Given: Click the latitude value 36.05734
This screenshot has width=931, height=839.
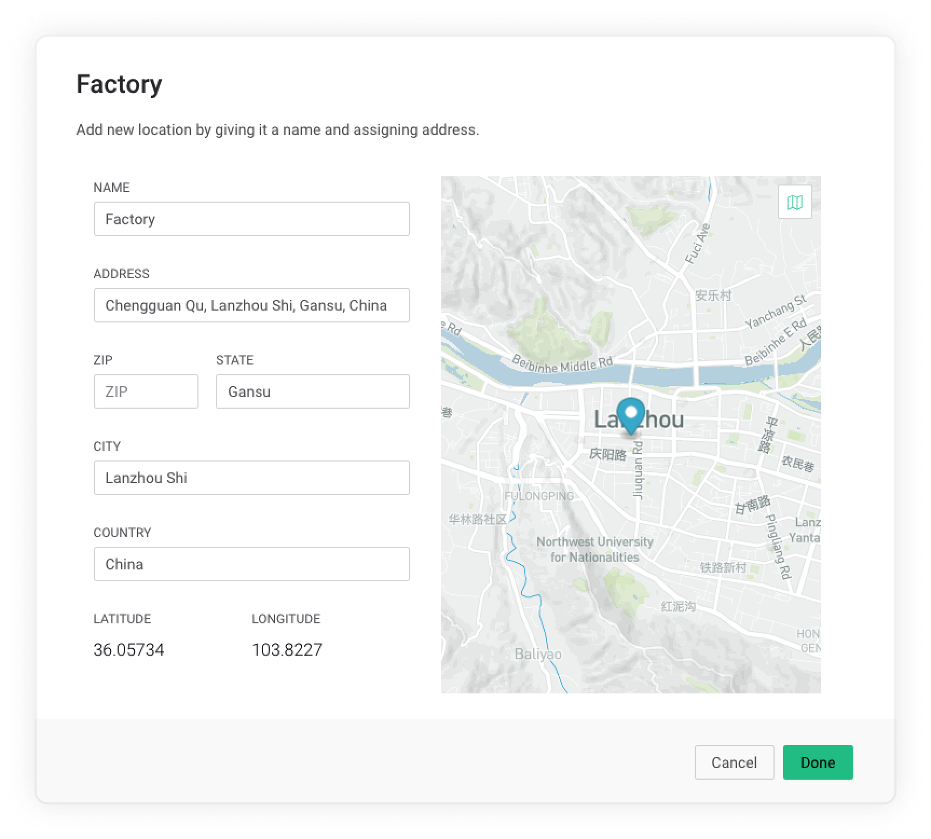Looking at the screenshot, I should tap(128, 650).
